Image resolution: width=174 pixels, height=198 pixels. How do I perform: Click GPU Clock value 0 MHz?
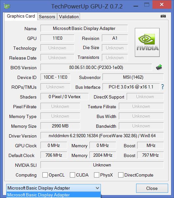54,145
